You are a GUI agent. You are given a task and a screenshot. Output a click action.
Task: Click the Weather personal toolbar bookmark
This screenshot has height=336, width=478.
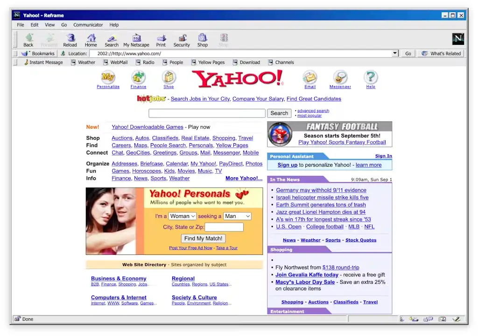[x=83, y=62]
